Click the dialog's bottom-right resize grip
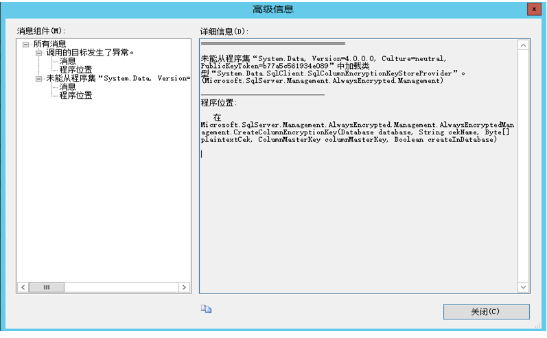Image resolution: width=547 pixels, height=338 pixels. [537, 325]
